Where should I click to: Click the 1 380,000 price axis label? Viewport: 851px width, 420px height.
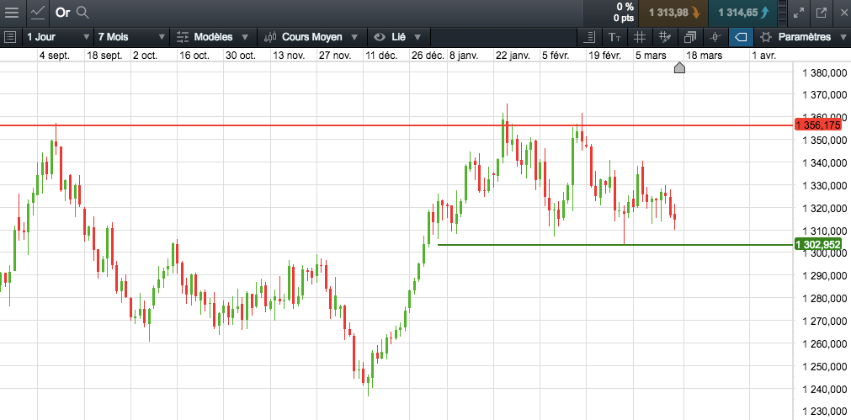point(824,72)
